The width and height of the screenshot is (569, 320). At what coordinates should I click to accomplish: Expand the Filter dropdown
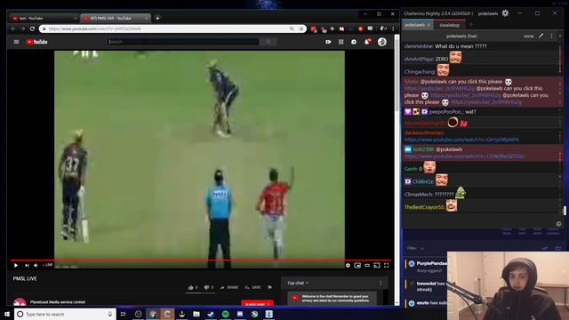[x=415, y=248]
